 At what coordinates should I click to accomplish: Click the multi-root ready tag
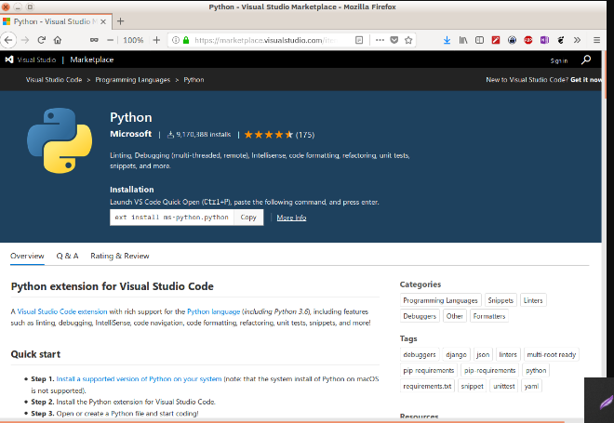click(552, 354)
